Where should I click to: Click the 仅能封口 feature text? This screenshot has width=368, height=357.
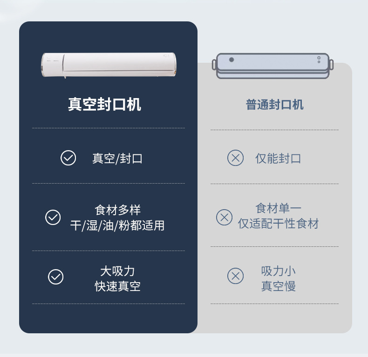278,159
